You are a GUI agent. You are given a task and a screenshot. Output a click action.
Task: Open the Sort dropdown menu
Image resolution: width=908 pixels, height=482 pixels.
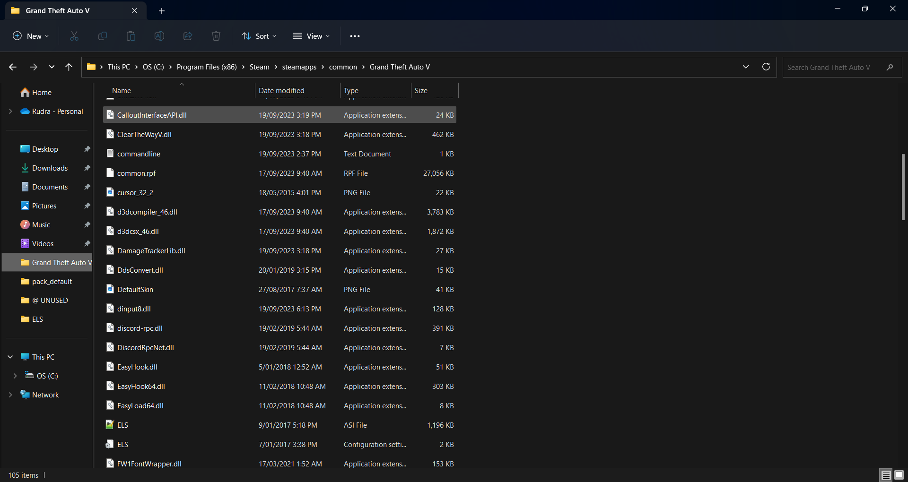(x=259, y=36)
